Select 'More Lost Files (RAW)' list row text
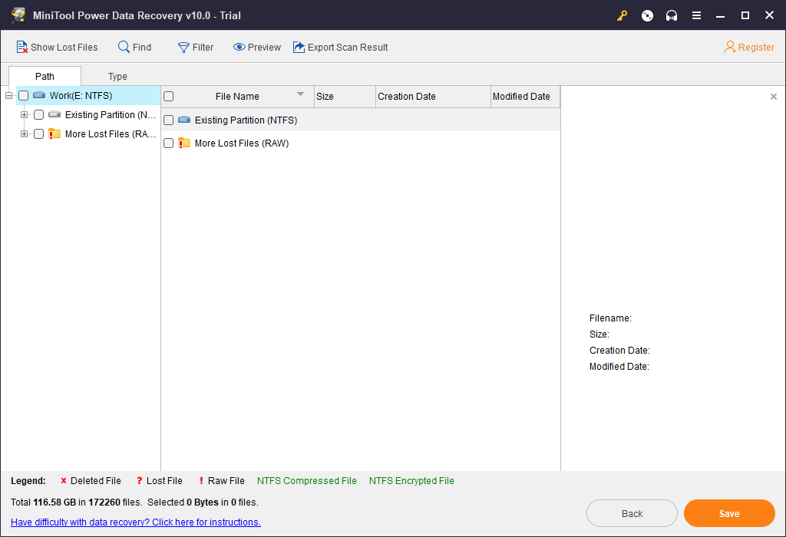786x537 pixels. coord(242,143)
